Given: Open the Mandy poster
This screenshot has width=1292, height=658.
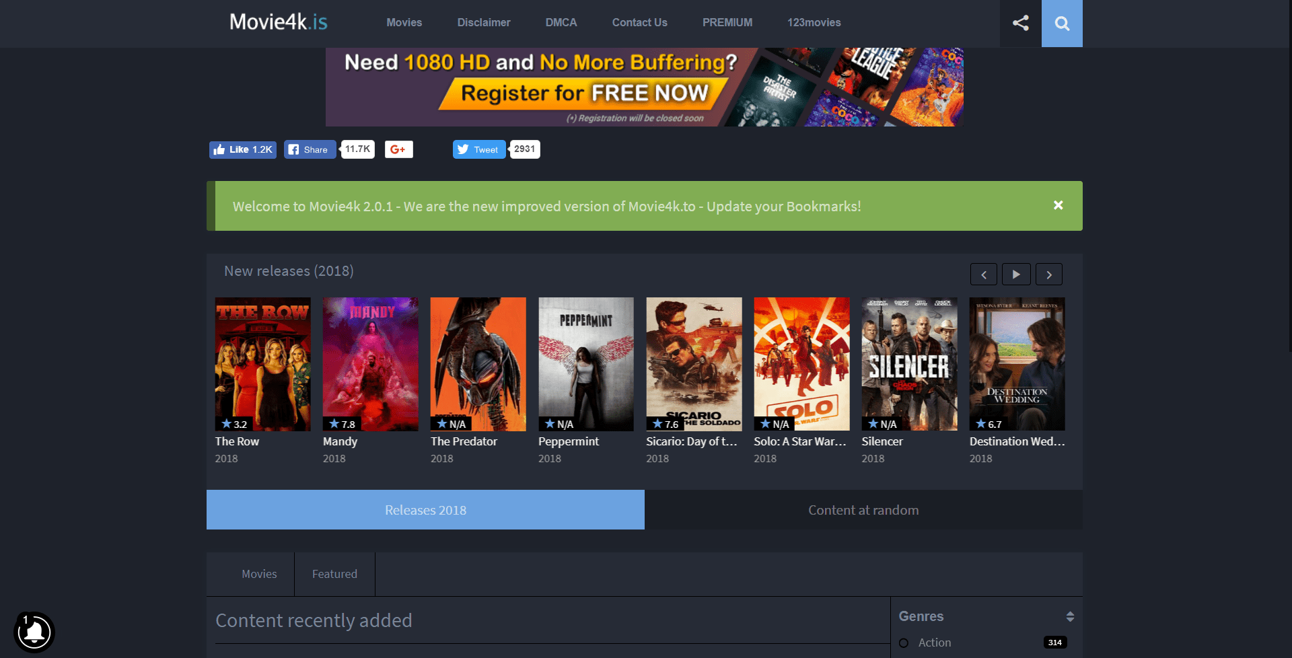Looking at the screenshot, I should 370,364.
